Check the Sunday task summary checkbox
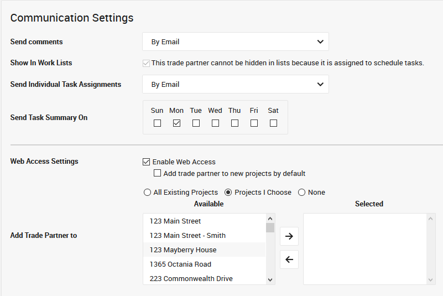This screenshot has width=443, height=296. [157, 123]
